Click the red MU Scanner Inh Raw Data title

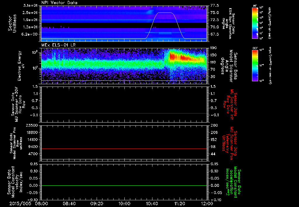click(x=230, y=104)
